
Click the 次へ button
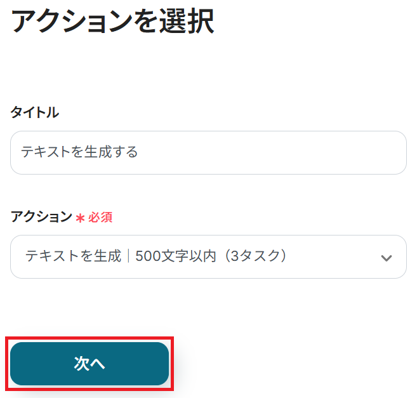pyautogui.click(x=89, y=364)
